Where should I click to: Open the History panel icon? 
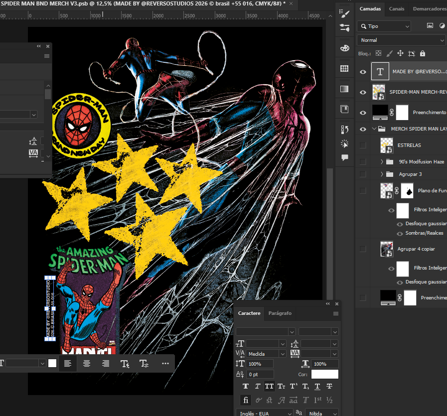[344, 130]
